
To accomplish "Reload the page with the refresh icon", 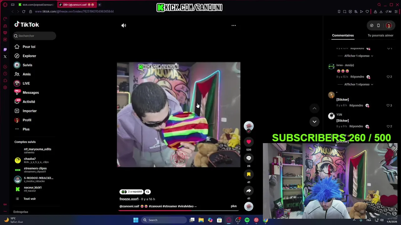I will pos(23,12).
